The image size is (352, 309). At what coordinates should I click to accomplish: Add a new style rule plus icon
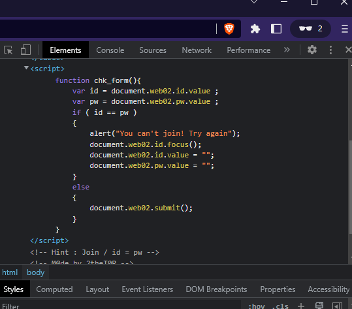pyautogui.click(x=301, y=306)
